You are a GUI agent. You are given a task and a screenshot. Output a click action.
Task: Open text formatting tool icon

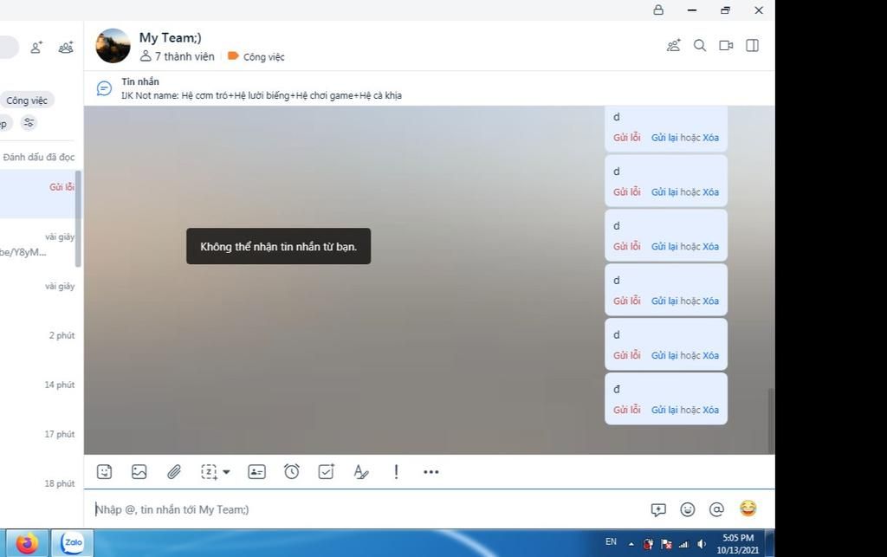pyautogui.click(x=361, y=471)
